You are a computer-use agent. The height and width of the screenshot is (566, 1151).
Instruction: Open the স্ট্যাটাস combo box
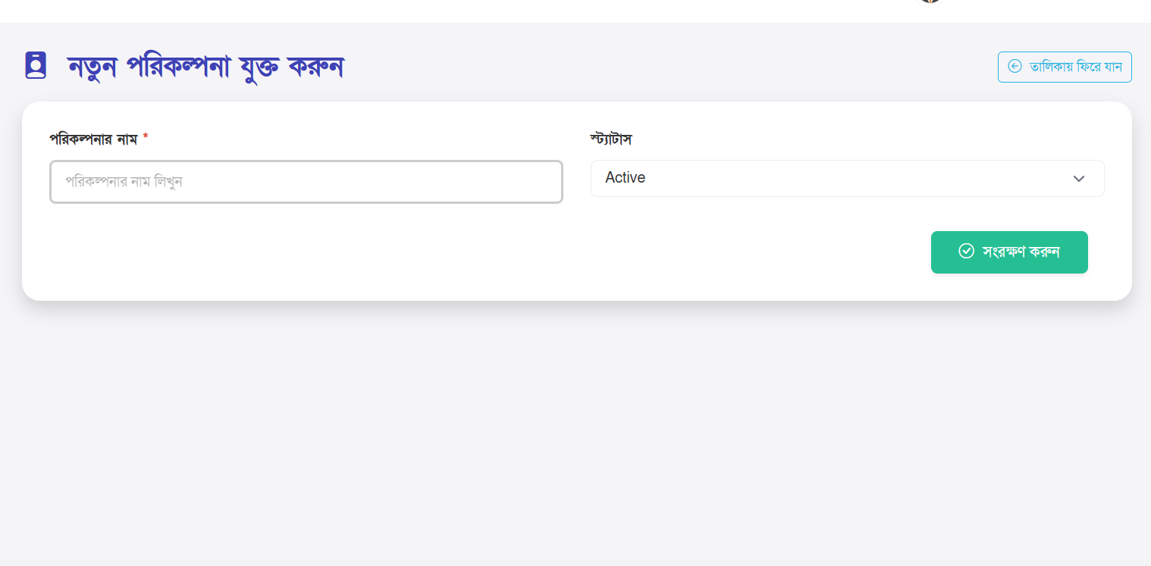(x=847, y=179)
